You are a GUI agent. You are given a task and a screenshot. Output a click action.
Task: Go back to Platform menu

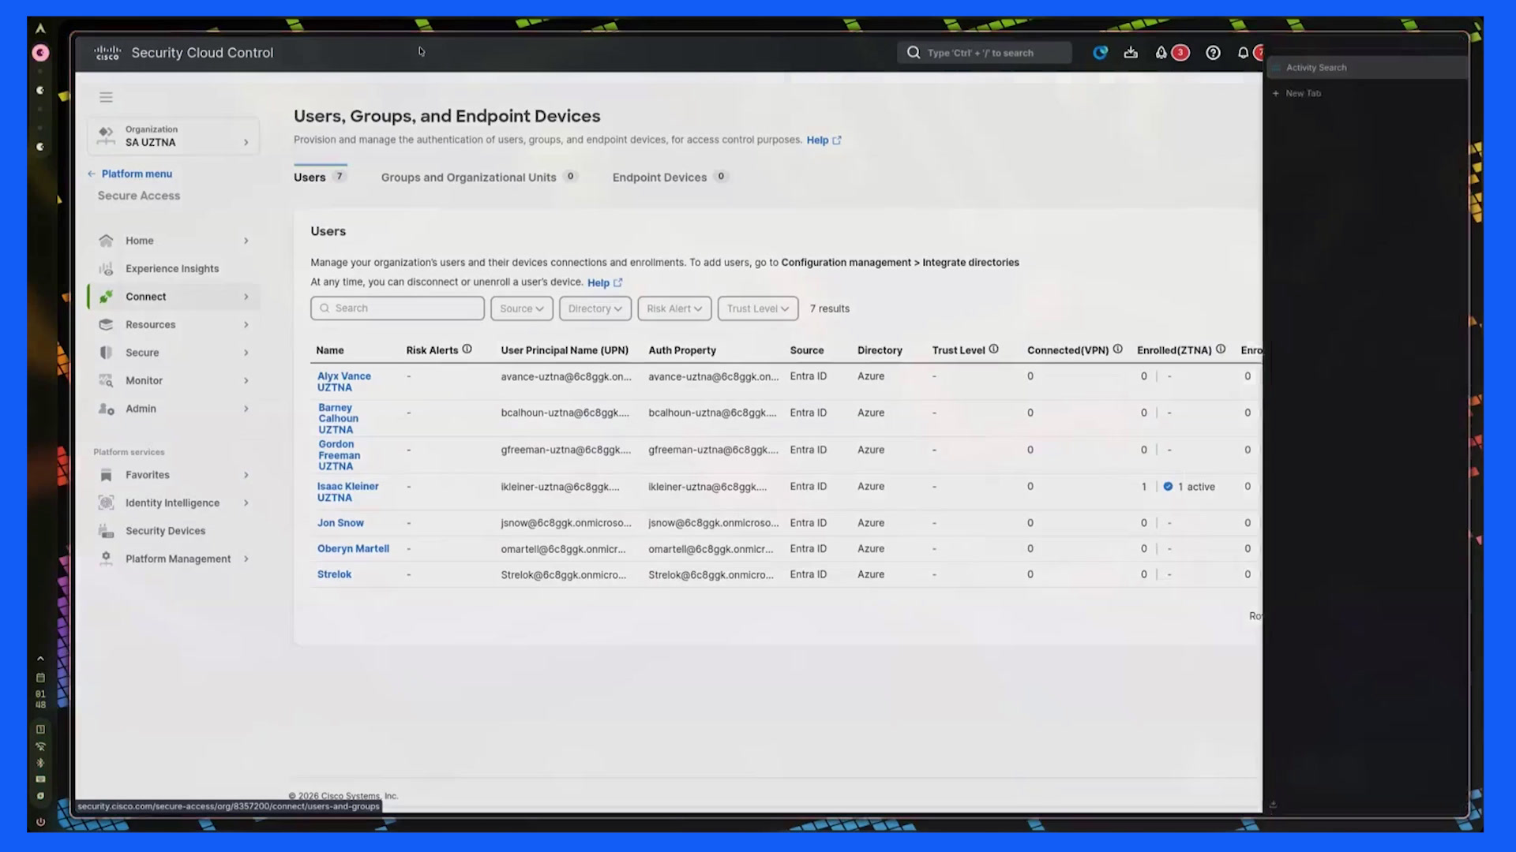(130, 174)
